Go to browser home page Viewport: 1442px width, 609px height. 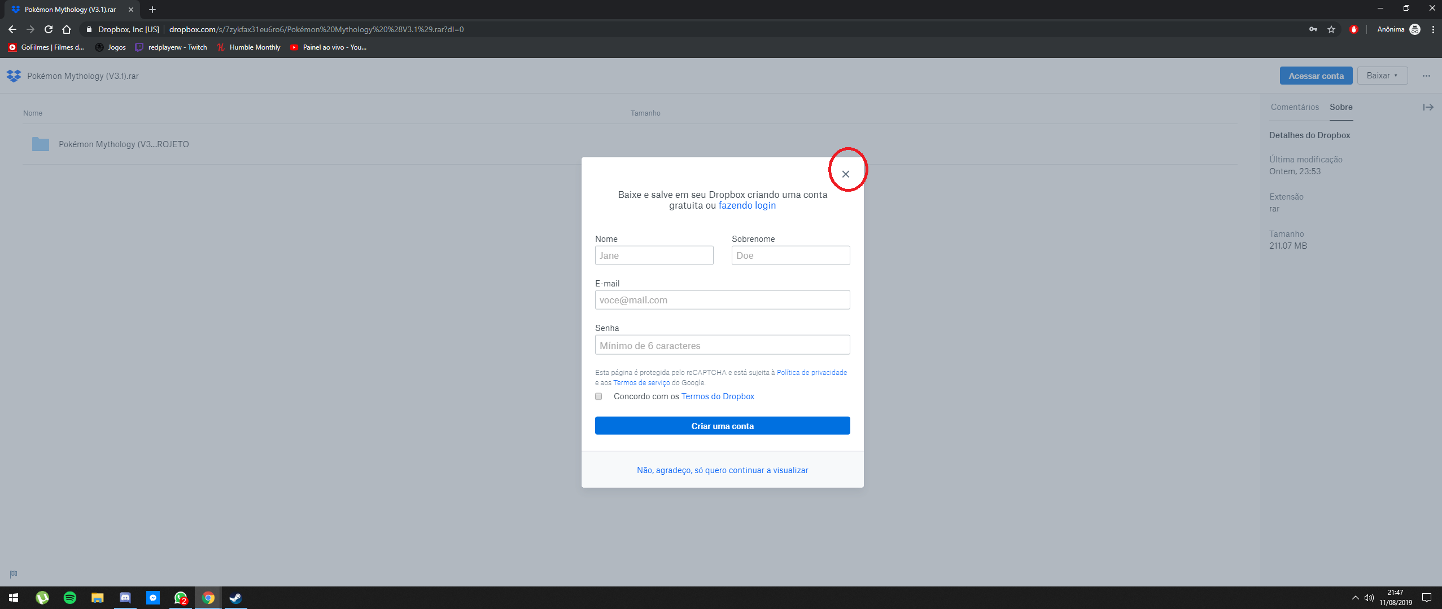67,29
